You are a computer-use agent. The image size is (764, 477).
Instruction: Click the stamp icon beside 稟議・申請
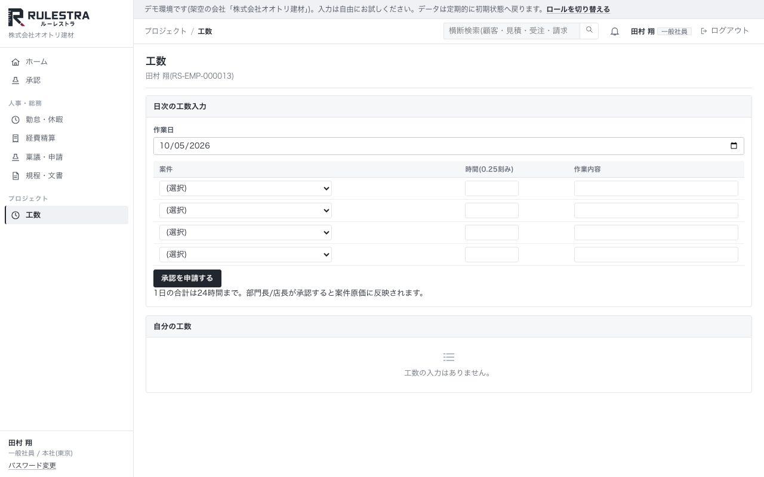[16, 157]
